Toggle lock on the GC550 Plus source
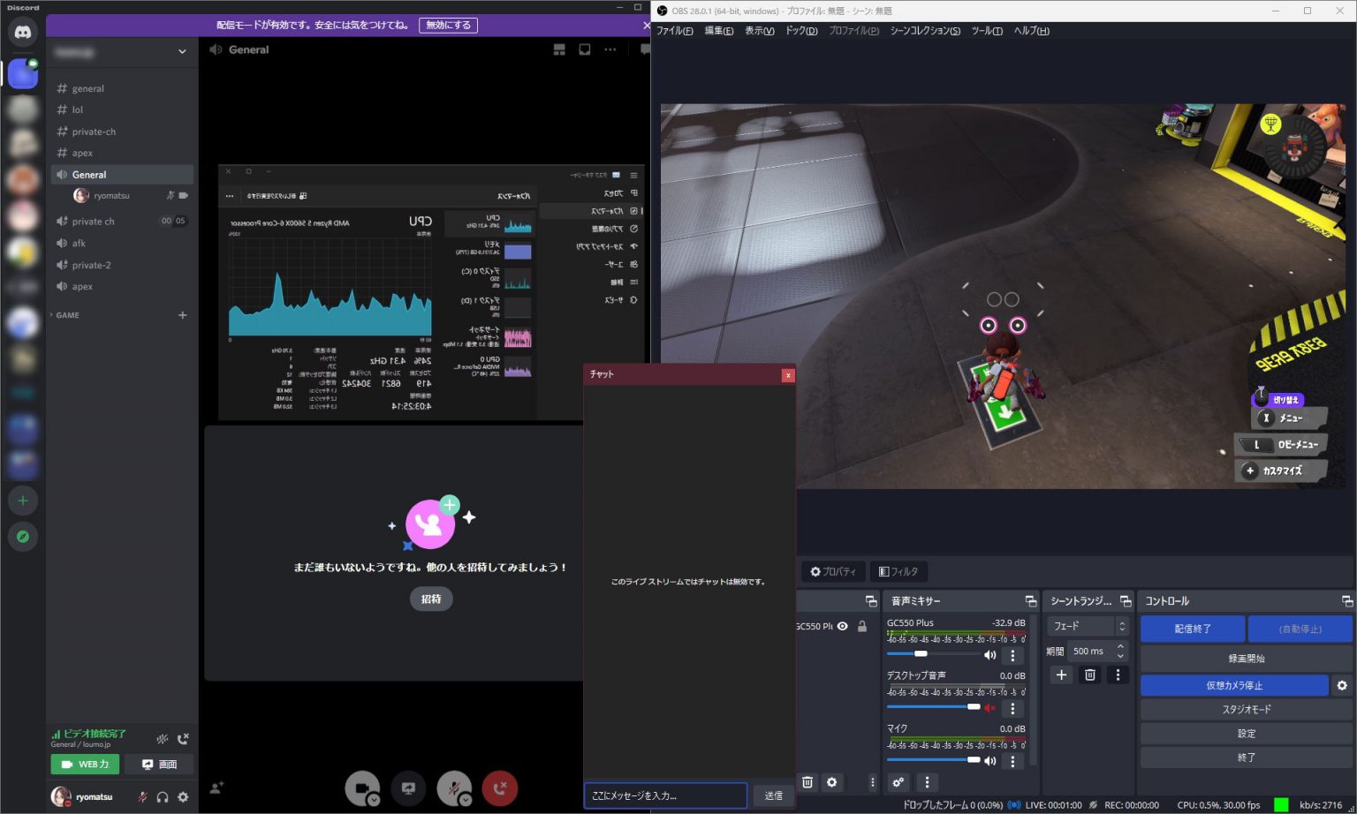The image size is (1357, 814). pos(862,626)
